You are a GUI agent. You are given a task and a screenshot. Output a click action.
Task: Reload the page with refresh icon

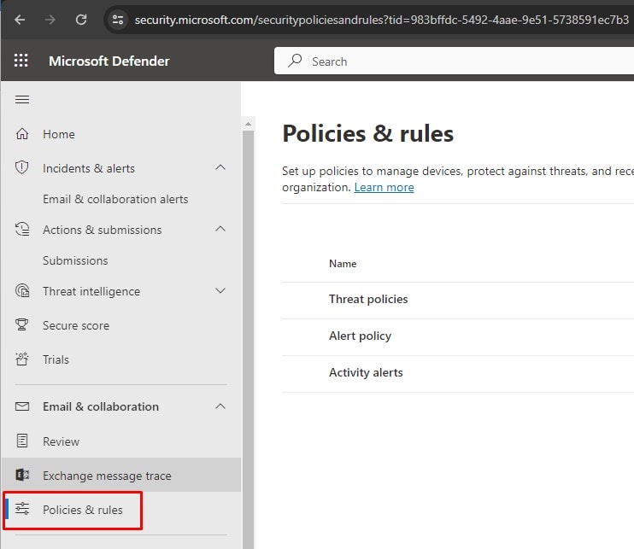click(x=81, y=20)
